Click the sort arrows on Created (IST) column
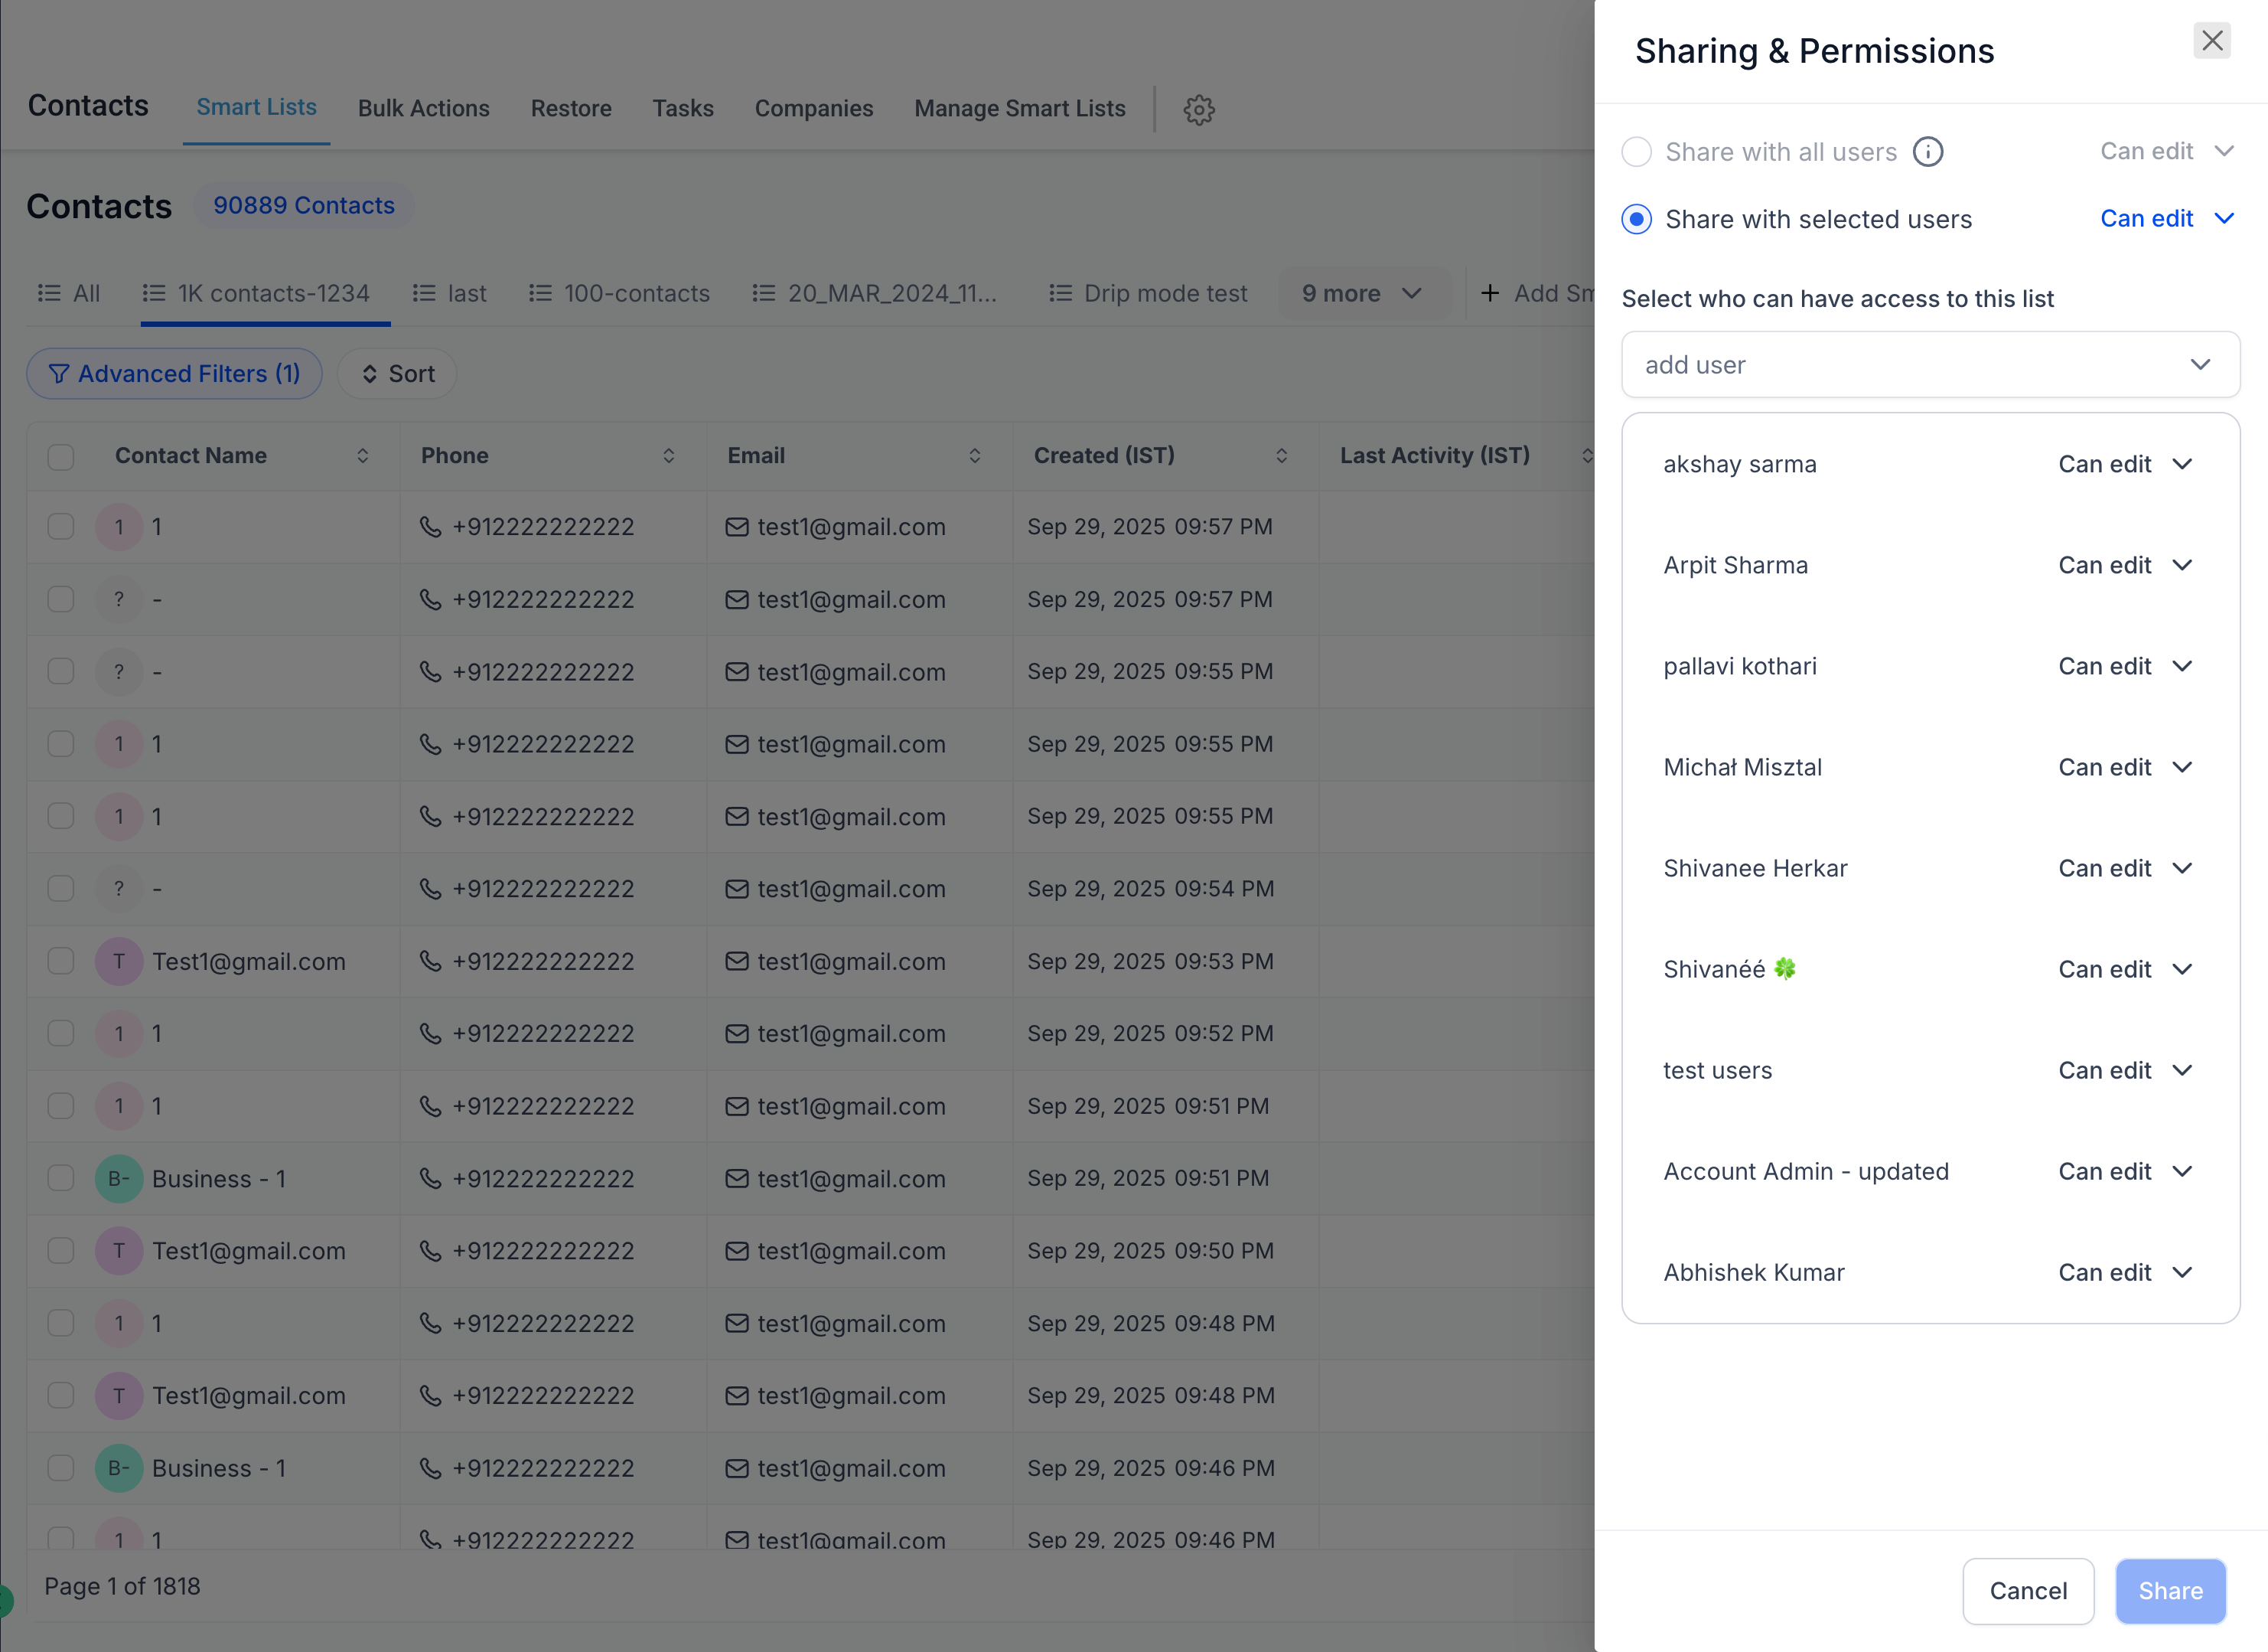The image size is (2268, 1652). click(1281, 455)
